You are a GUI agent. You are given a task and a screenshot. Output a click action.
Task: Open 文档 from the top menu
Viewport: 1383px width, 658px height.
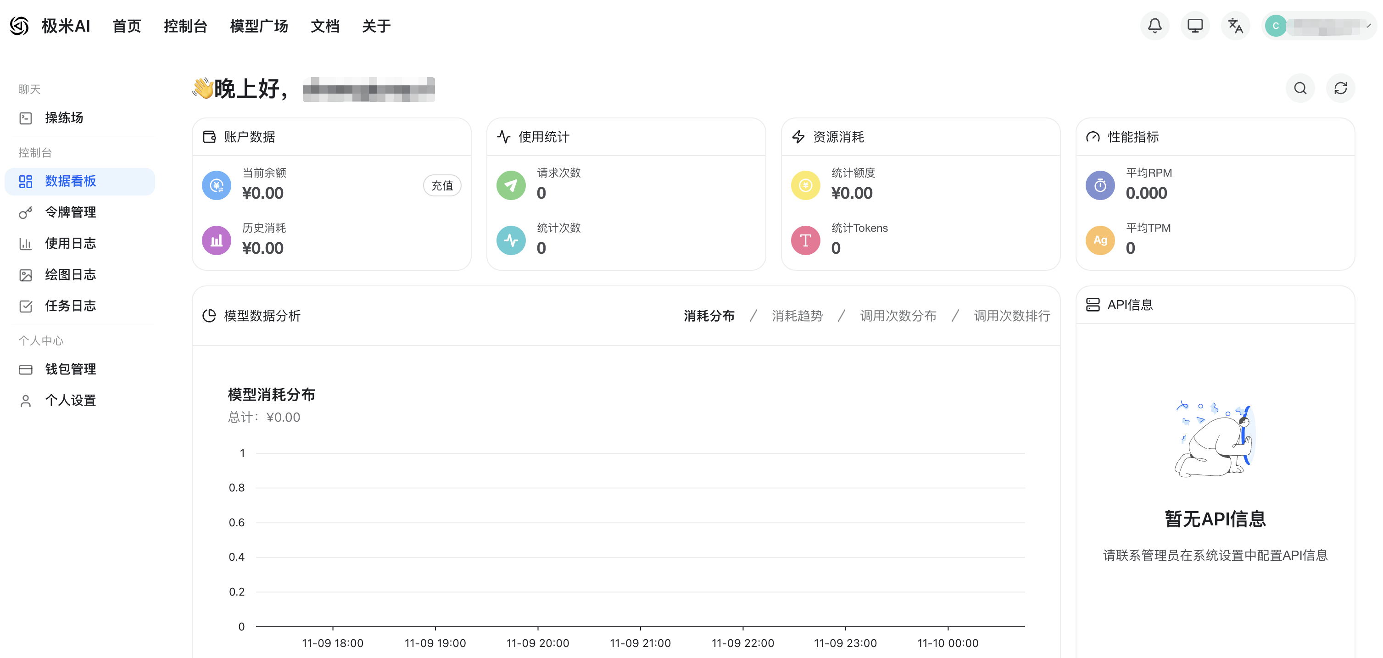click(325, 26)
